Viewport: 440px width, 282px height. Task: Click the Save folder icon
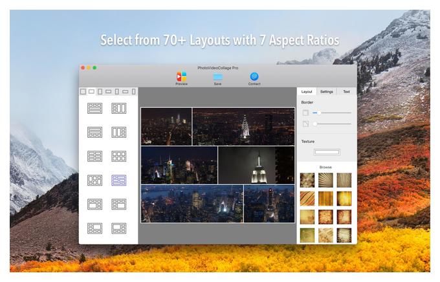[x=218, y=77]
